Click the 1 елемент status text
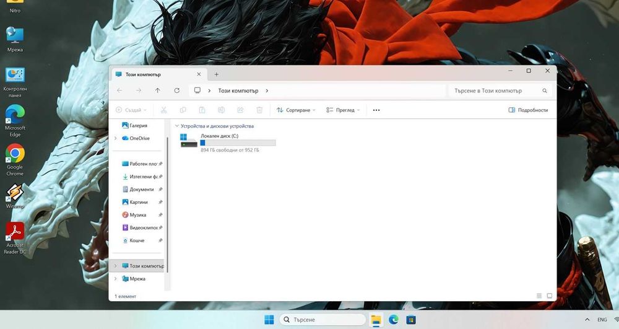 click(x=125, y=296)
